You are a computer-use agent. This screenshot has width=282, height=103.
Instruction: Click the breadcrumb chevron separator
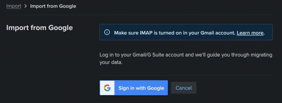click(26, 6)
